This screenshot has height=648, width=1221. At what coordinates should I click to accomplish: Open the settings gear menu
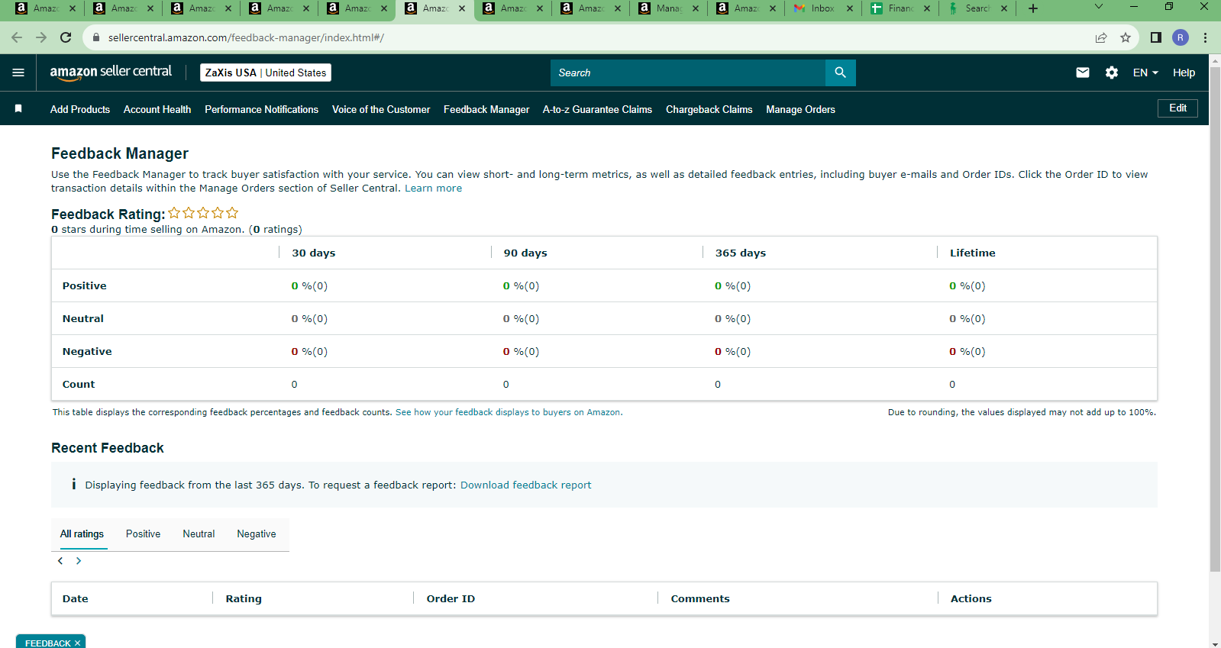tap(1112, 73)
